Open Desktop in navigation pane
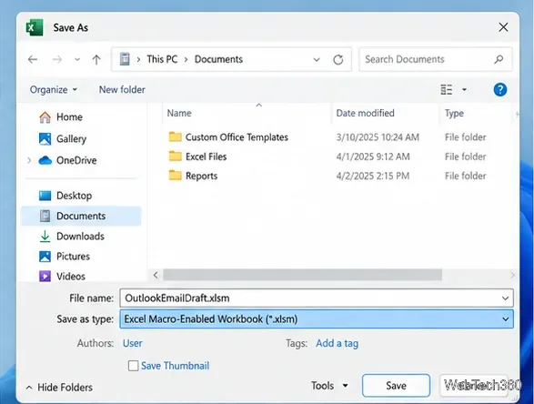534x404 pixels. click(x=74, y=196)
